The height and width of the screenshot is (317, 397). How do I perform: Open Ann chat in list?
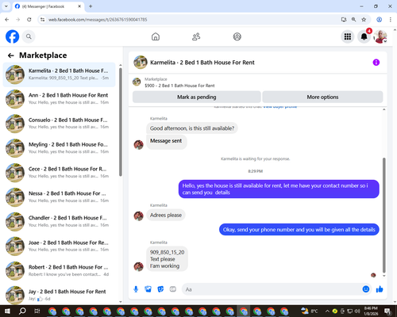[60, 99]
